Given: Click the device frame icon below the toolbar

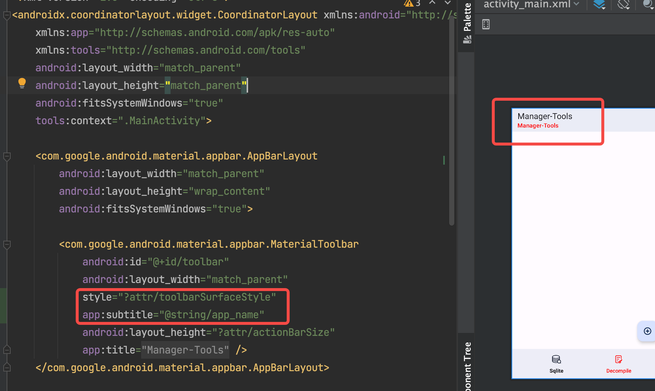Looking at the screenshot, I should [x=486, y=24].
